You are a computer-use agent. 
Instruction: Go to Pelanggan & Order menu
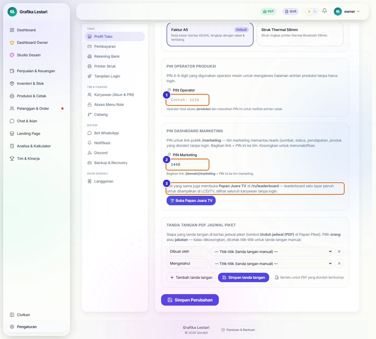click(37, 108)
